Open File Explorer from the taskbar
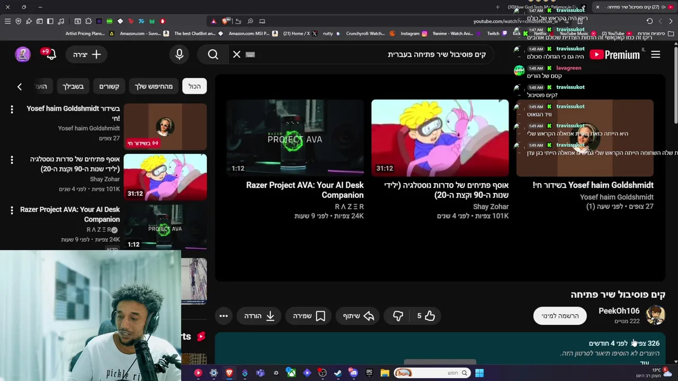The width and height of the screenshot is (678, 381). click(x=385, y=373)
